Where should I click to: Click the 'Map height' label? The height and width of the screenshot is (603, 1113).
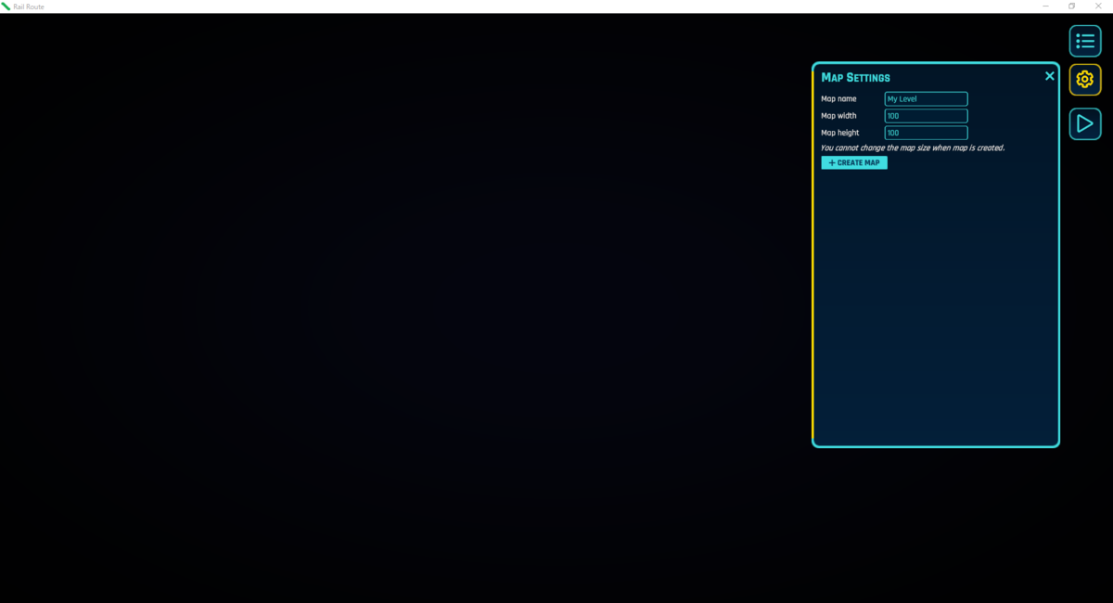pyautogui.click(x=840, y=133)
